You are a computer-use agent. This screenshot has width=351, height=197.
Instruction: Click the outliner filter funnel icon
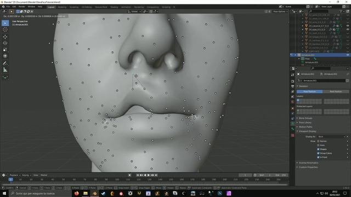pyautogui.click(x=341, y=11)
